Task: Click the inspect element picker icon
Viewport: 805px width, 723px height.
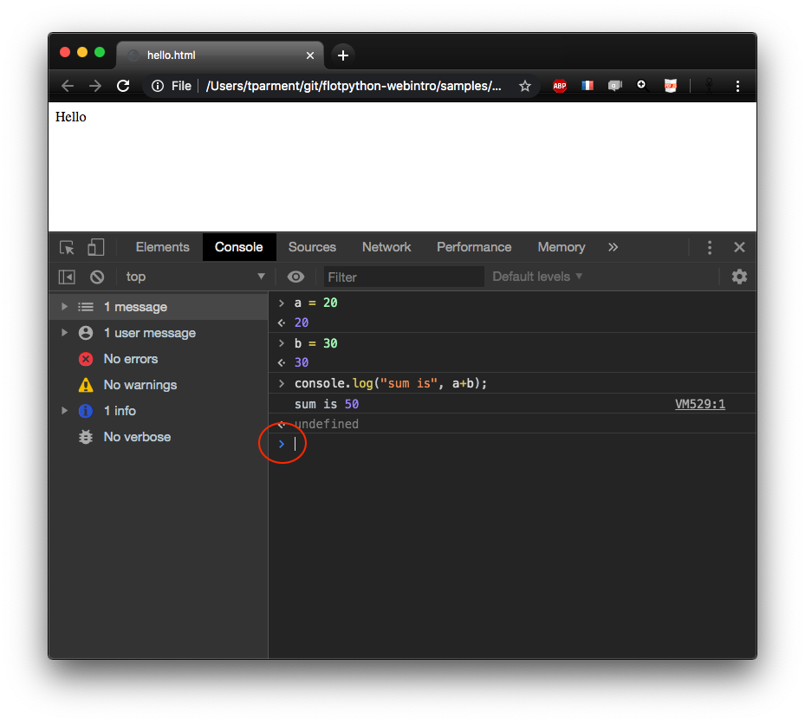Action: 67,247
